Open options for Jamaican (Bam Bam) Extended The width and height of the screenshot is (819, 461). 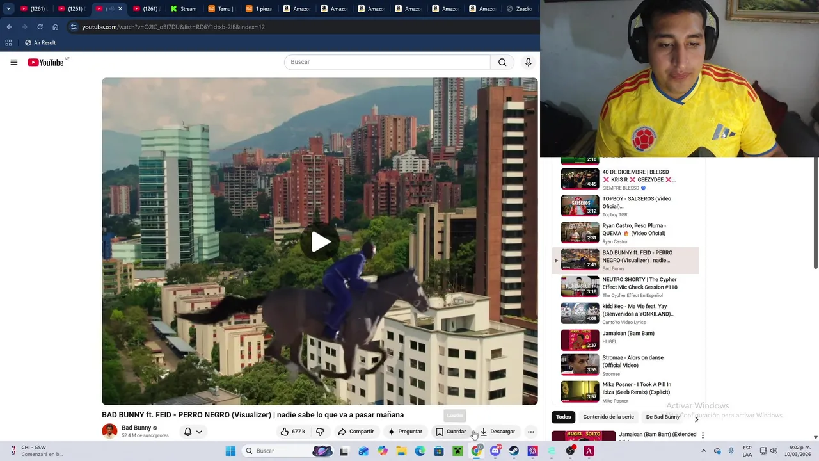point(703,435)
